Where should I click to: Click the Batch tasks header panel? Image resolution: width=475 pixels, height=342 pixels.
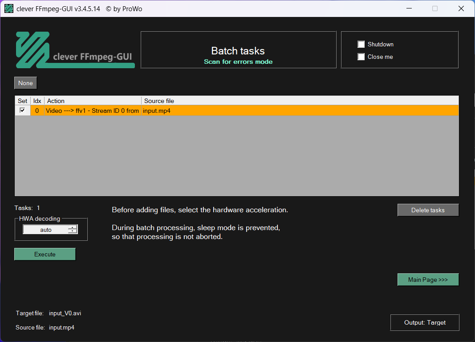tap(239, 50)
